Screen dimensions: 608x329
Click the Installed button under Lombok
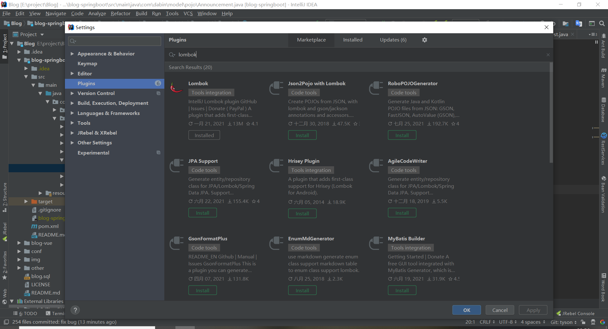tap(204, 135)
